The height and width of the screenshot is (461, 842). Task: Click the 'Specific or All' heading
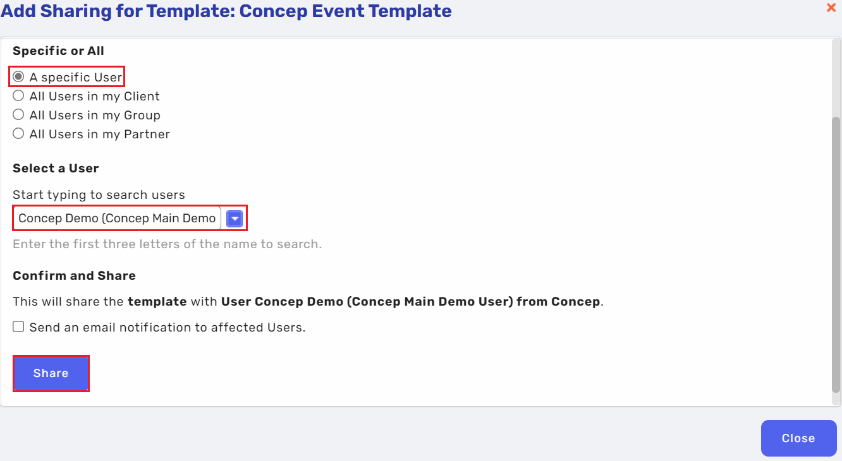click(x=58, y=51)
